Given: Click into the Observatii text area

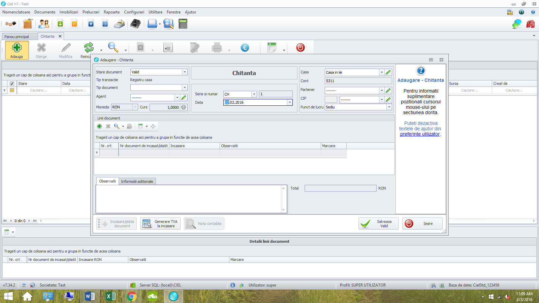Looking at the screenshot, I should [189, 199].
